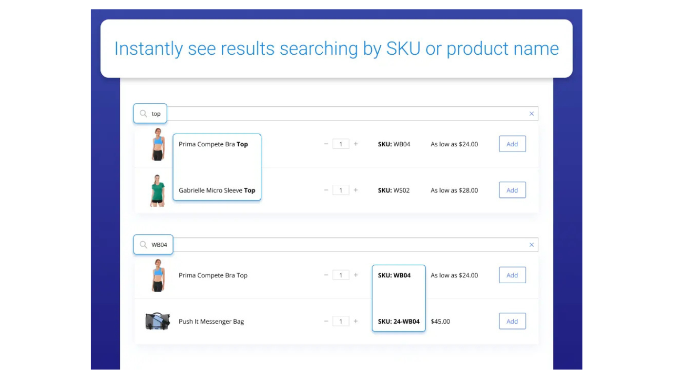Screen dimensions: 673x379
Task: Add Gabrielle Micro Sleeve Top to the order
Action: (512, 190)
